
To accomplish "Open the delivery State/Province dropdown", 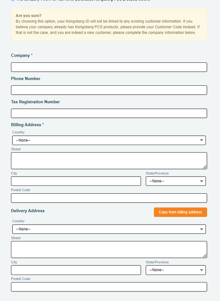I will pos(175,270).
